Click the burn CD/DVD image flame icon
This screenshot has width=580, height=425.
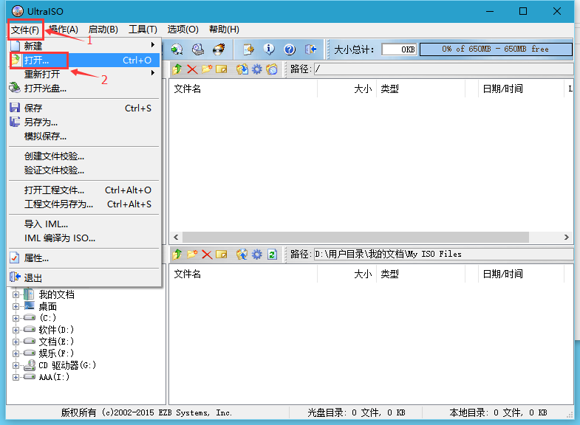pyautogui.click(x=219, y=49)
